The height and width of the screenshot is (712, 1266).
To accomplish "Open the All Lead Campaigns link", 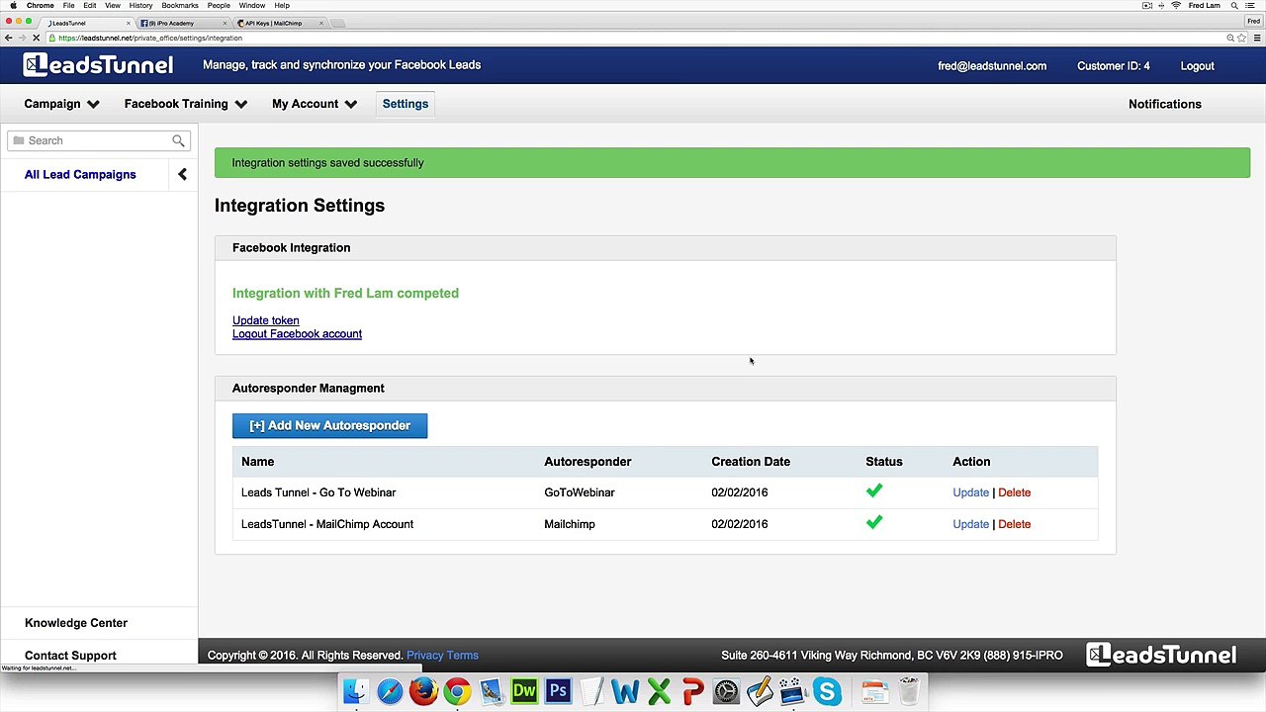I will coord(80,174).
